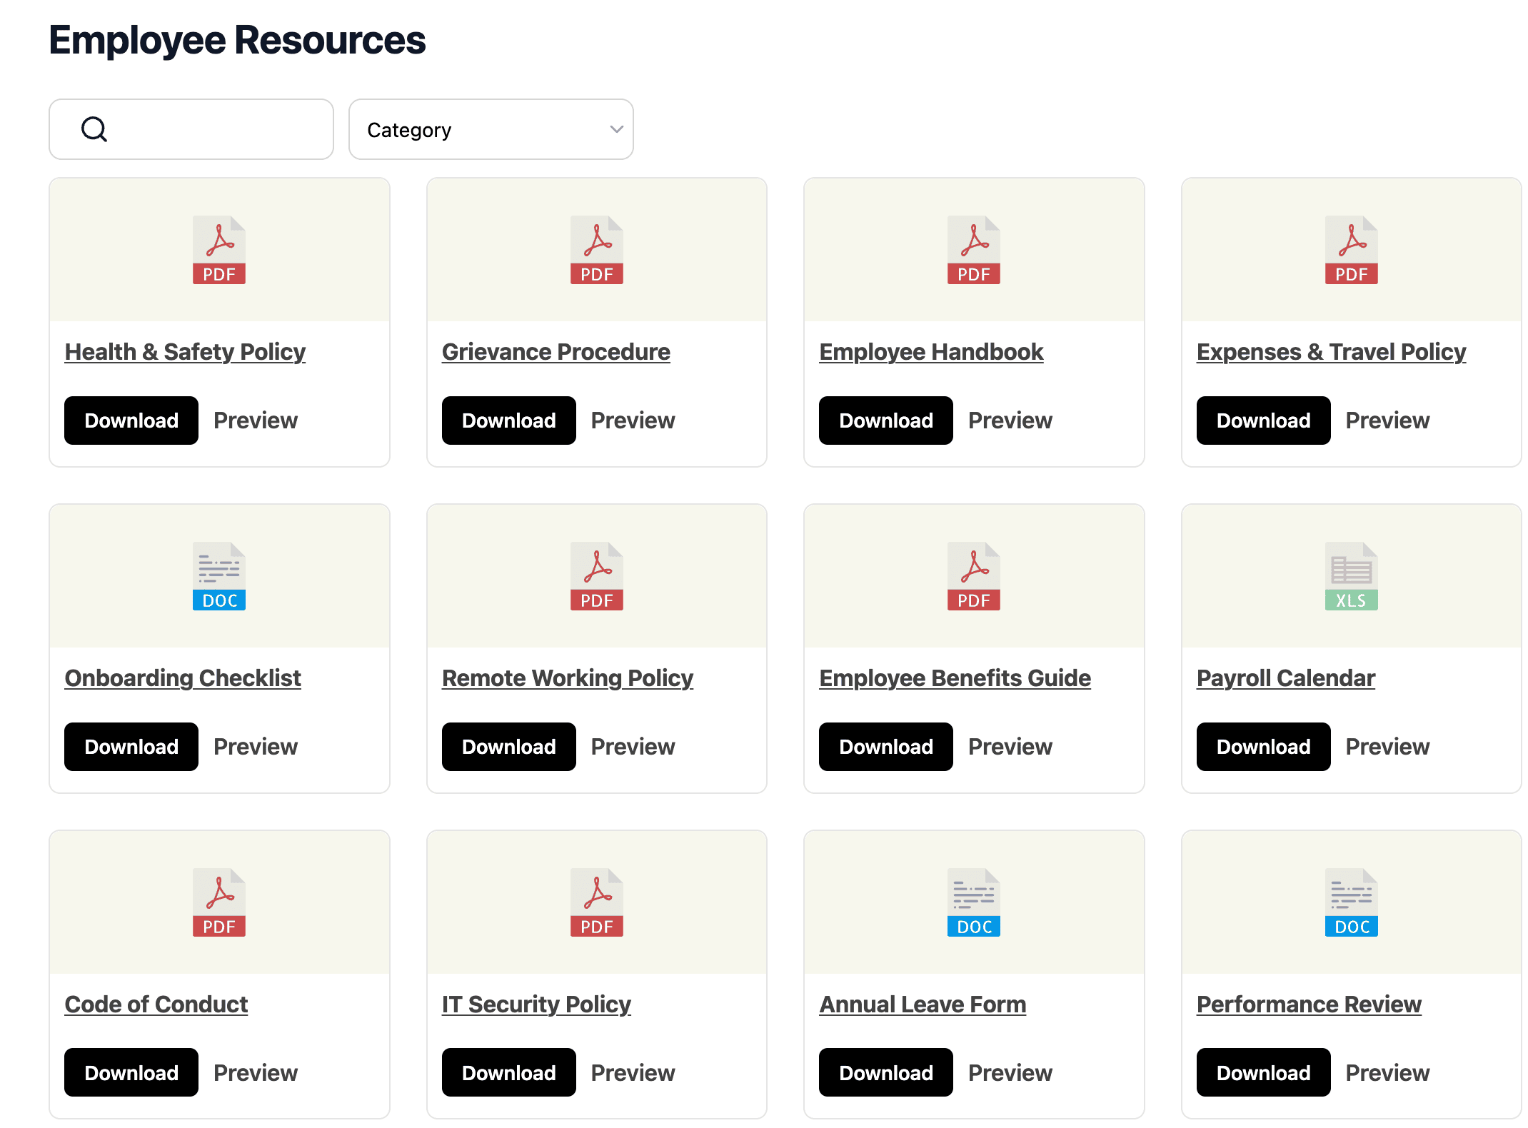This screenshot has height=1128, width=1528.
Task: Download the Annual Leave Form
Action: pos(886,1072)
